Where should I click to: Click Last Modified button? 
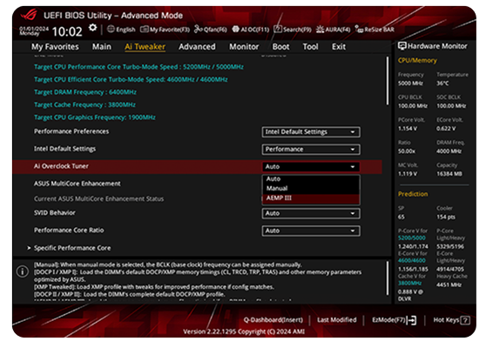coord(336,320)
